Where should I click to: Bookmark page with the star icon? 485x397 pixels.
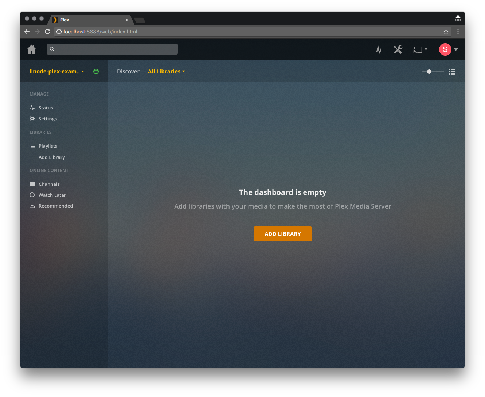click(x=446, y=32)
